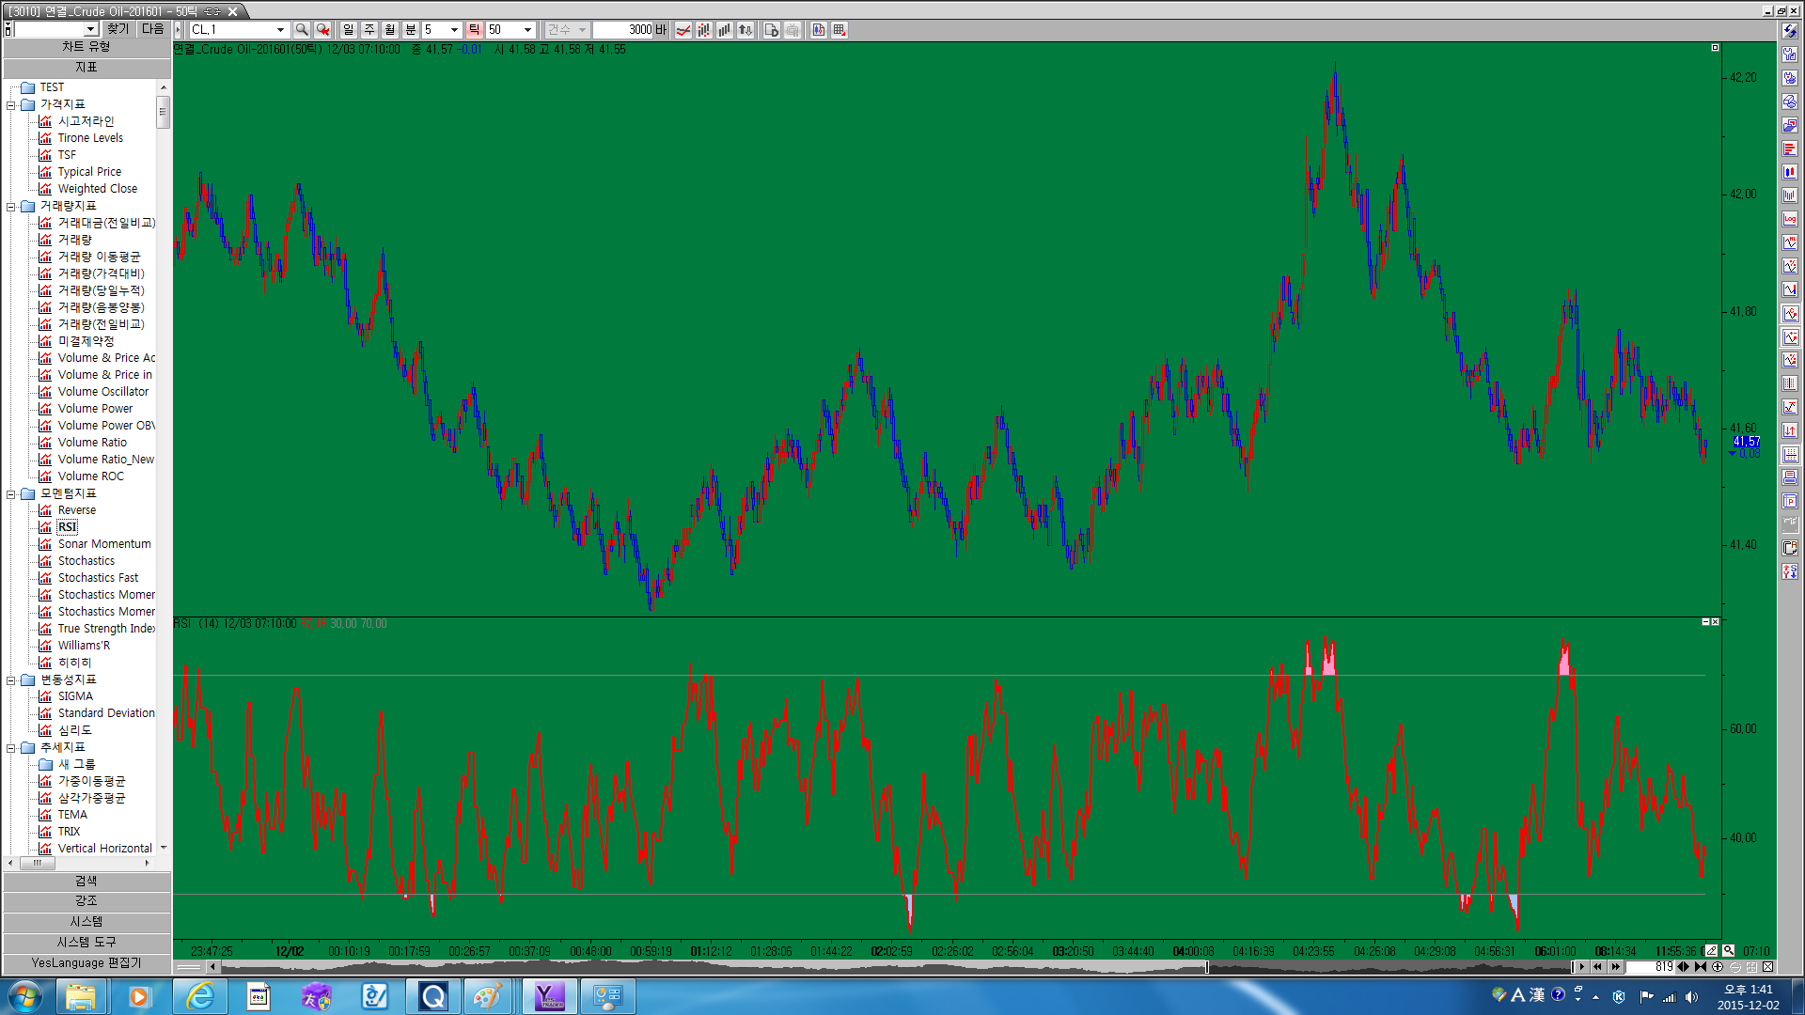Image resolution: width=1805 pixels, height=1015 pixels.
Task: Click the 찾기 button
Action: (118, 29)
